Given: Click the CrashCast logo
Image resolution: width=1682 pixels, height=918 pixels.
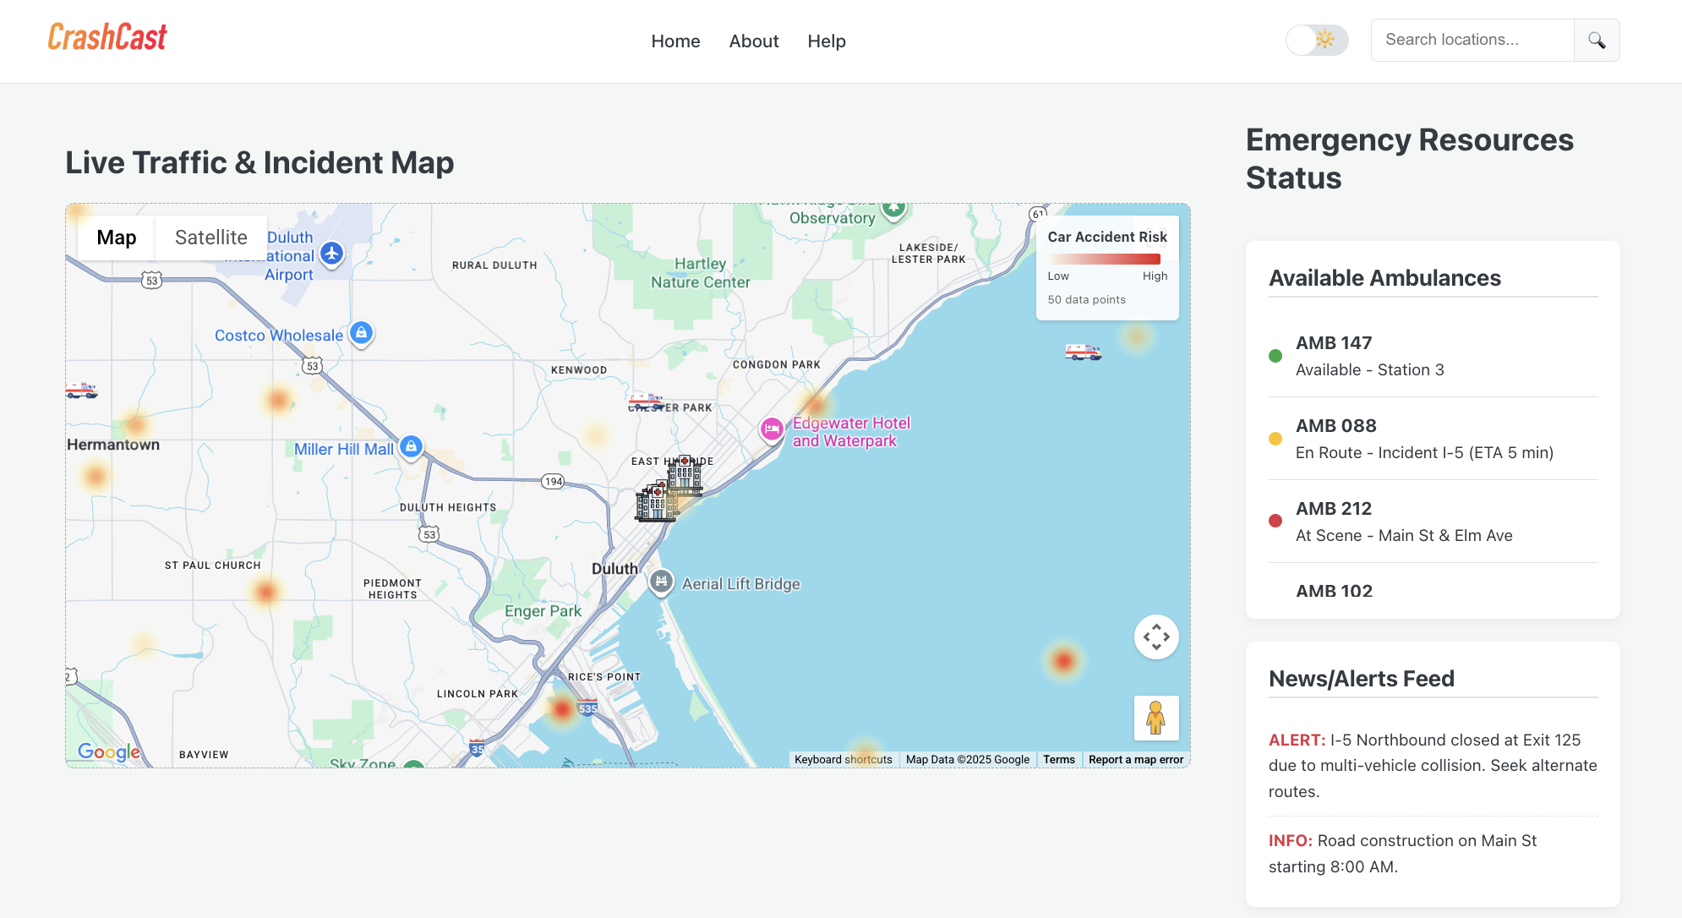Looking at the screenshot, I should 107,37.
